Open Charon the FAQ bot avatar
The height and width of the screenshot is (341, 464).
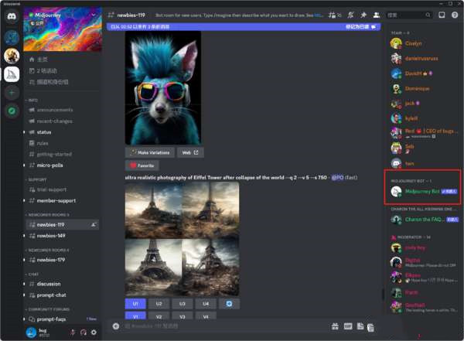point(396,220)
